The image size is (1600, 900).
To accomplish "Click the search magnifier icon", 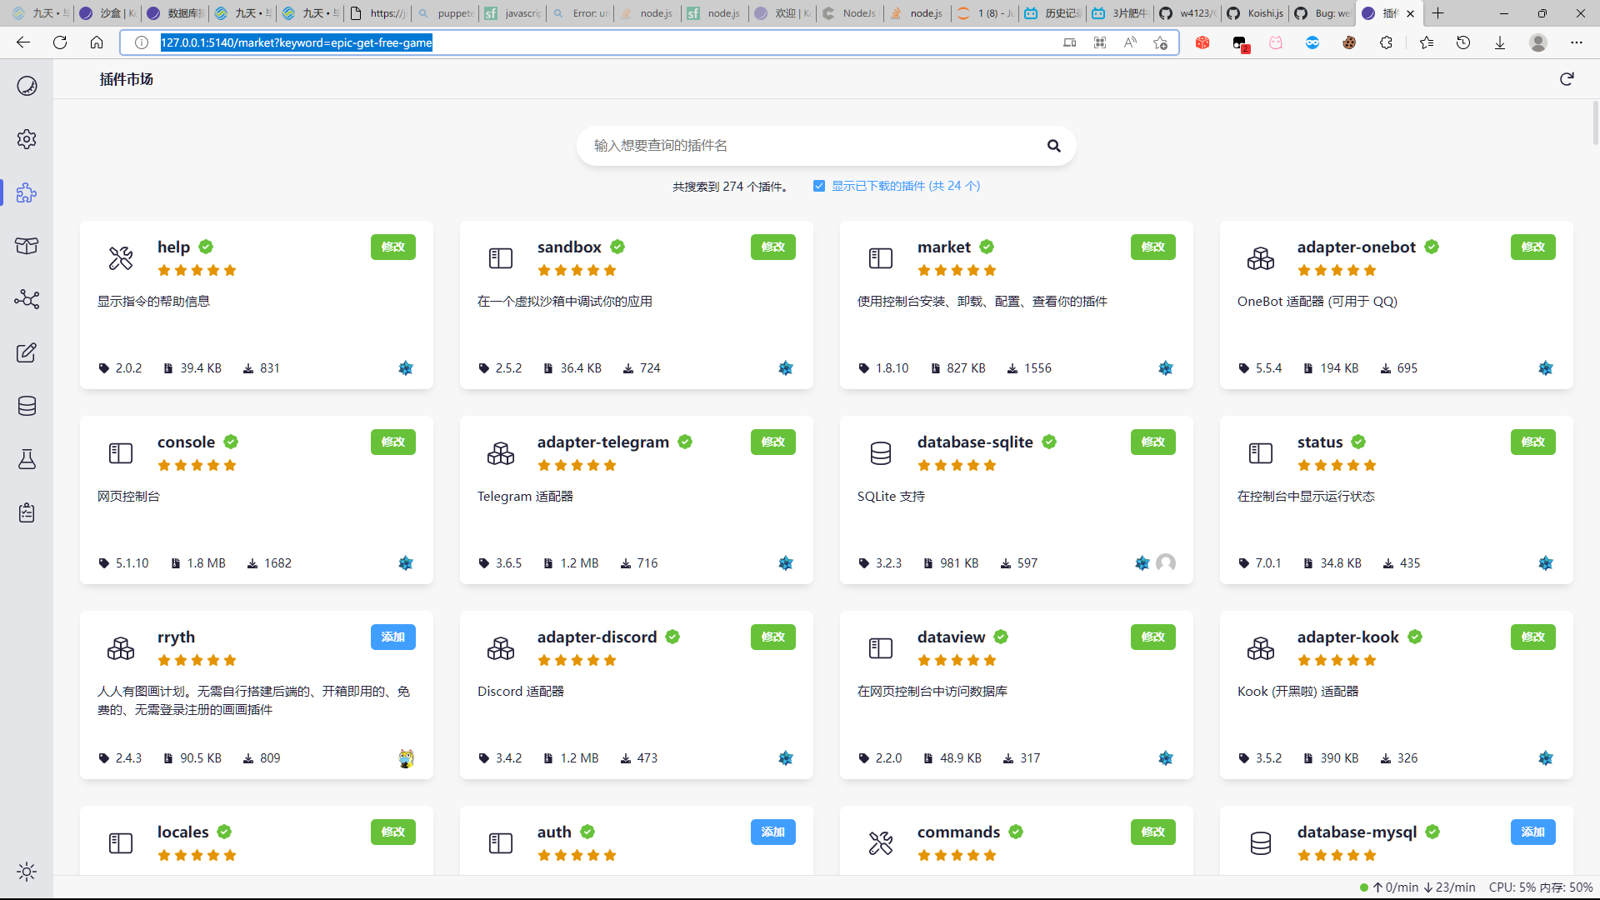I will (x=1053, y=145).
